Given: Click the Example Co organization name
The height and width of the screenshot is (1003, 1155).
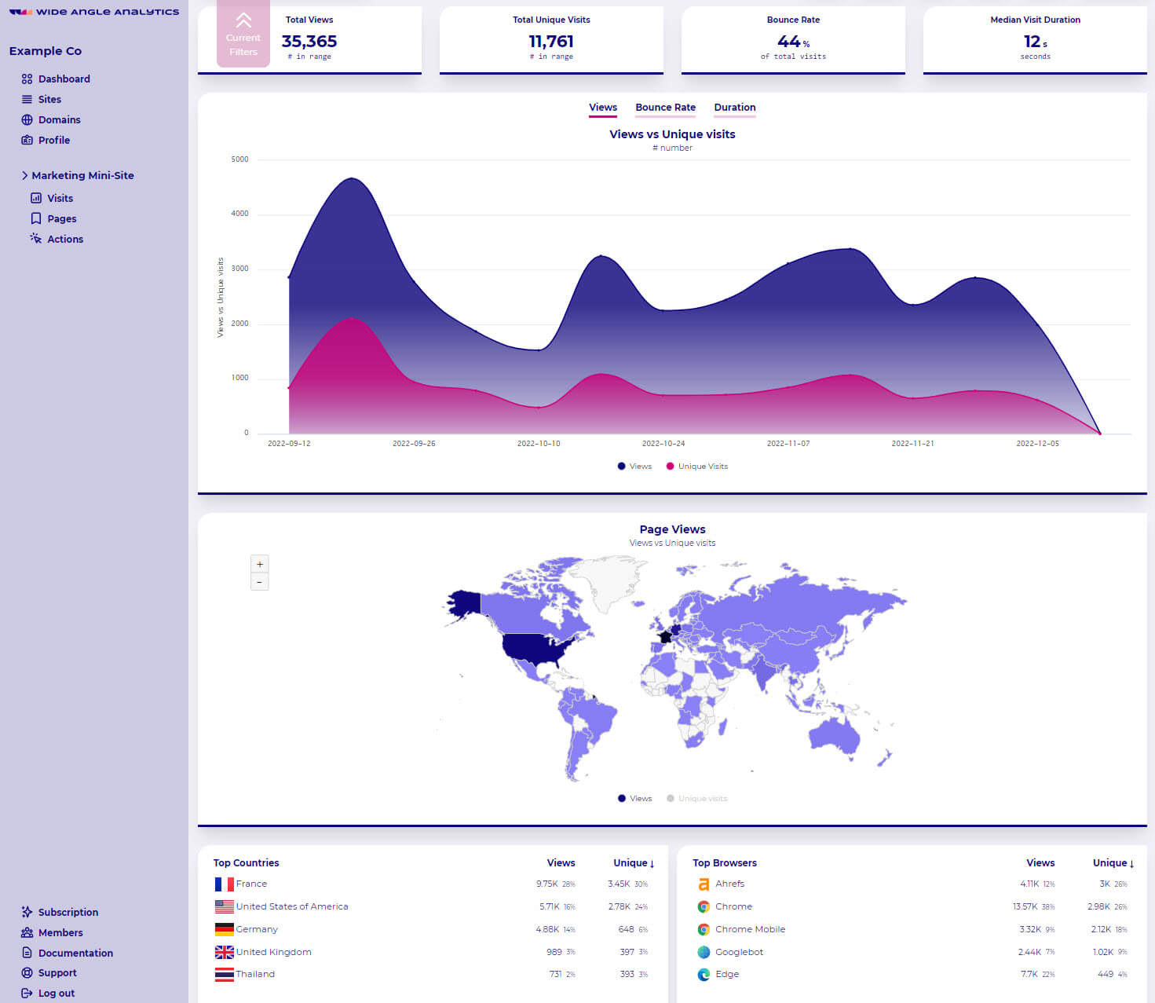Looking at the screenshot, I should tap(46, 51).
